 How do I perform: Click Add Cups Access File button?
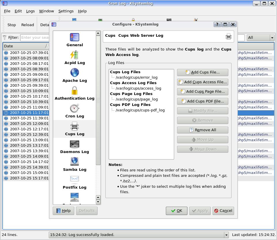(x=203, y=82)
